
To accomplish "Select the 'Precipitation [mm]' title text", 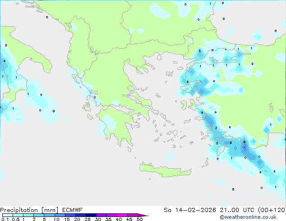I will [29, 210].
